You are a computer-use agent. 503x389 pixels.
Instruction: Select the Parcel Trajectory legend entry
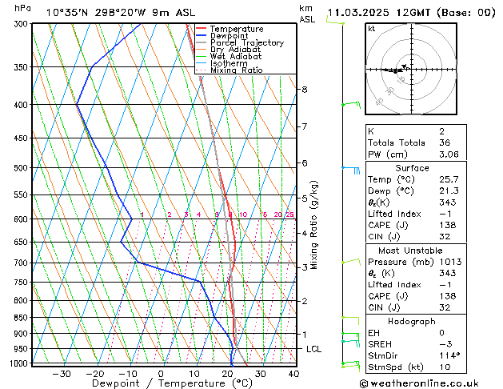[x=246, y=43]
